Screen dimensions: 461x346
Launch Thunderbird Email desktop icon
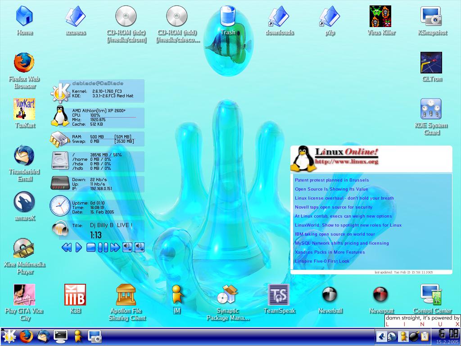tap(24, 155)
